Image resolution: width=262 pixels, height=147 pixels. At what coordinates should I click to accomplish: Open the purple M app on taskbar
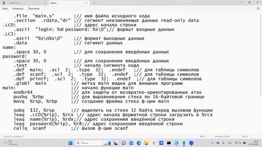161,143
